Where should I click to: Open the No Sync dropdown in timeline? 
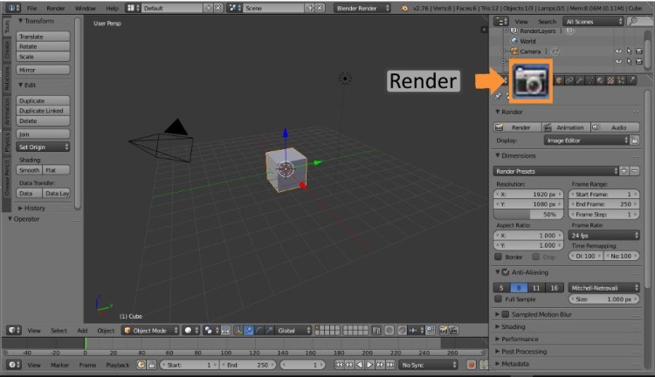point(428,365)
